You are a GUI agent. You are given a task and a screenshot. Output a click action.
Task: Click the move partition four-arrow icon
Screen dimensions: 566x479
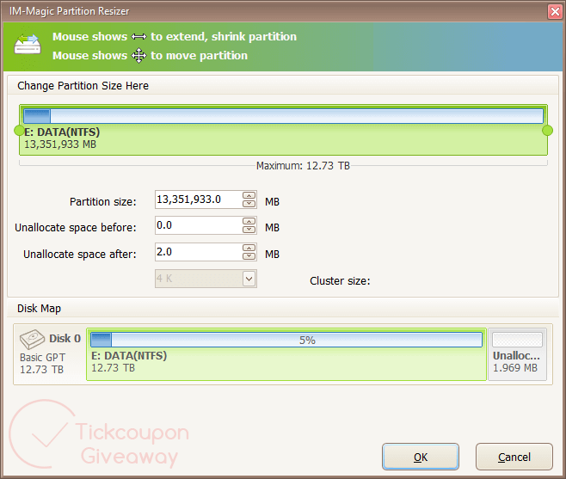tap(139, 56)
